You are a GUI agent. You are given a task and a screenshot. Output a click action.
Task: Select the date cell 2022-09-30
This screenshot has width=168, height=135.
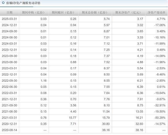point(9,81)
